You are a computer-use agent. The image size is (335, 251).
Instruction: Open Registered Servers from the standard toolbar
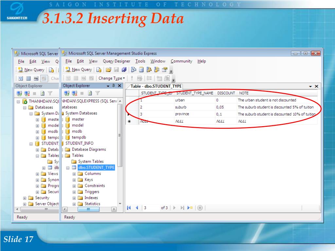point(133,70)
